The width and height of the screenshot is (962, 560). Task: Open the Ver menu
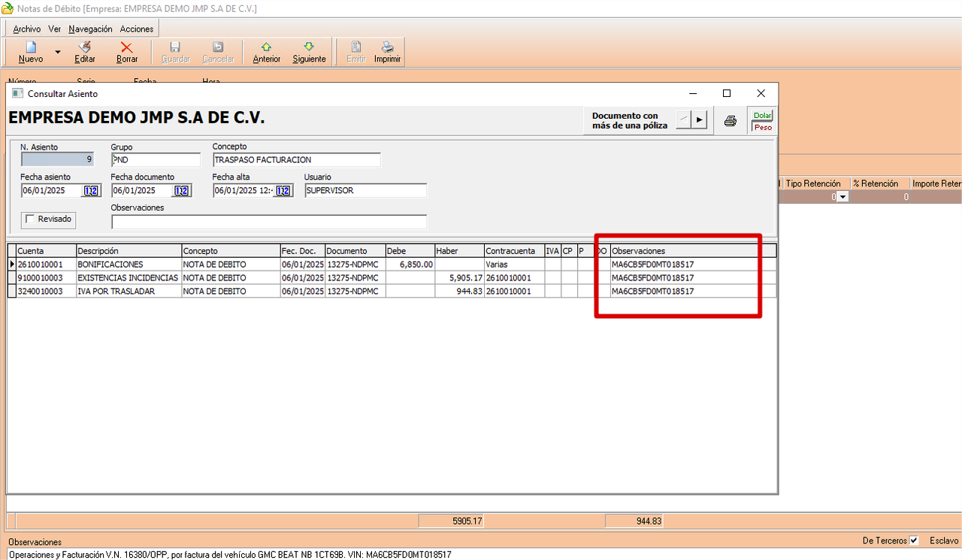point(54,29)
